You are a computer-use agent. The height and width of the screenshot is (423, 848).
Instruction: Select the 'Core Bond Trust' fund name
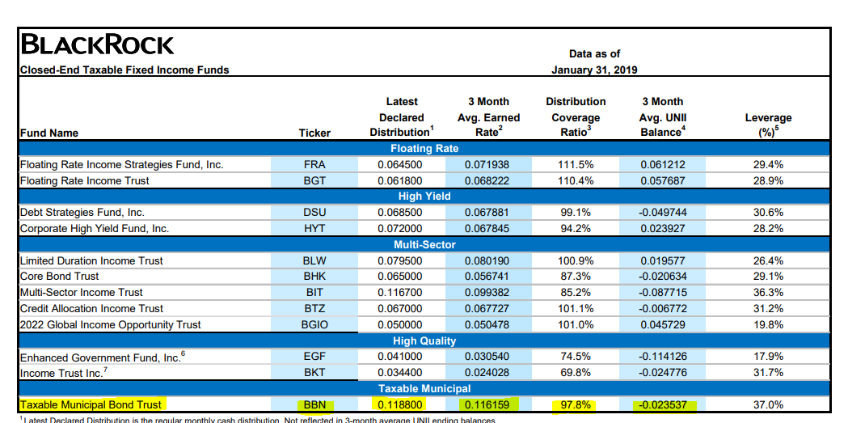60,277
